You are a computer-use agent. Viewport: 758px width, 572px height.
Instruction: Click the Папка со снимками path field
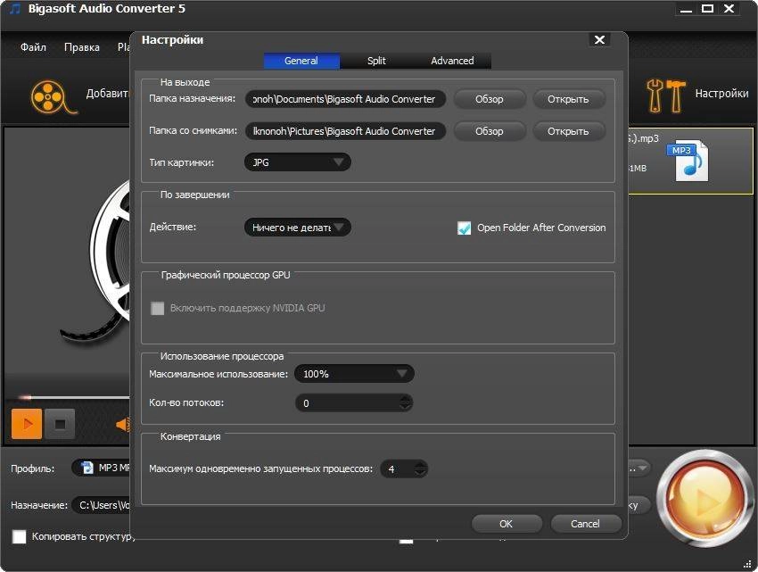(345, 131)
